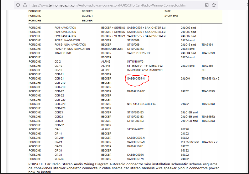Select the 'PCM2.1E1 USA NAVIGATION' cell
Image resolution: width=249 pixels, height=174 pixels.
(72, 49)
